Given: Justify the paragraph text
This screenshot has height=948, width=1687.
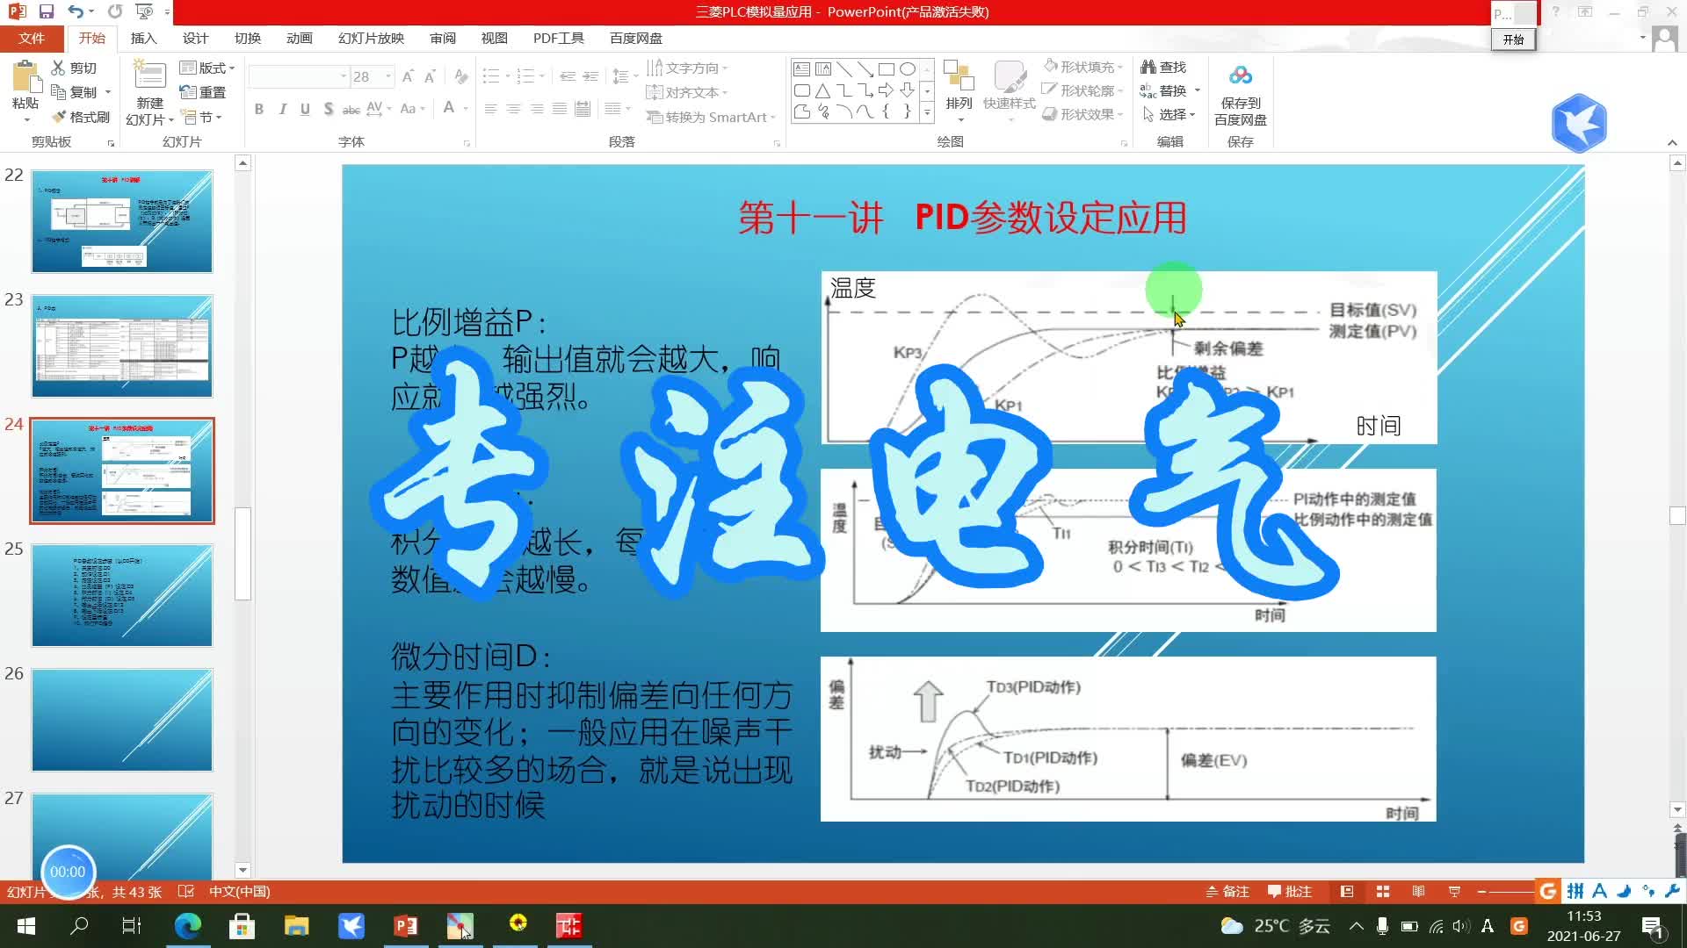Looking at the screenshot, I should 559,109.
